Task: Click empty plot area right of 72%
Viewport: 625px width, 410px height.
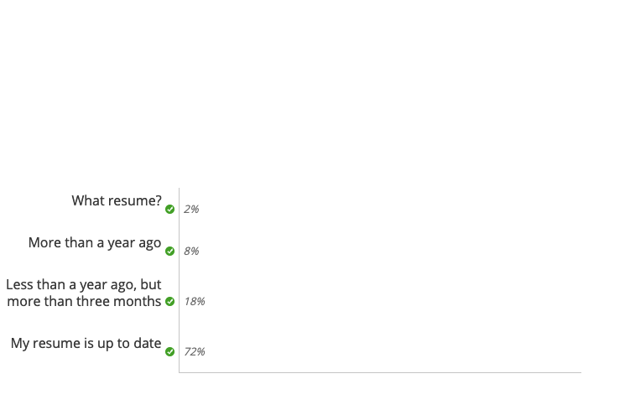Action: (x=393, y=351)
